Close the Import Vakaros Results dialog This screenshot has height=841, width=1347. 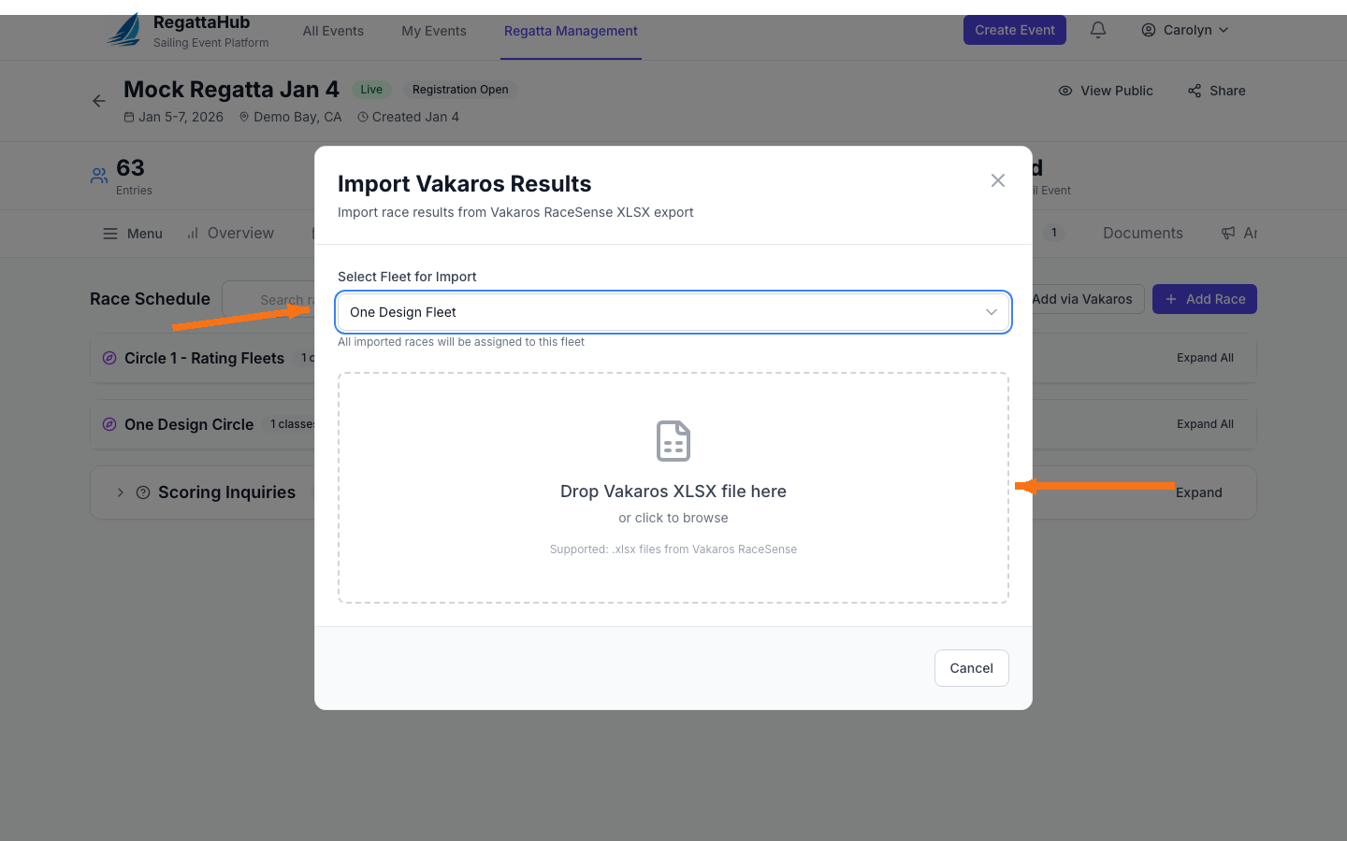tap(998, 180)
